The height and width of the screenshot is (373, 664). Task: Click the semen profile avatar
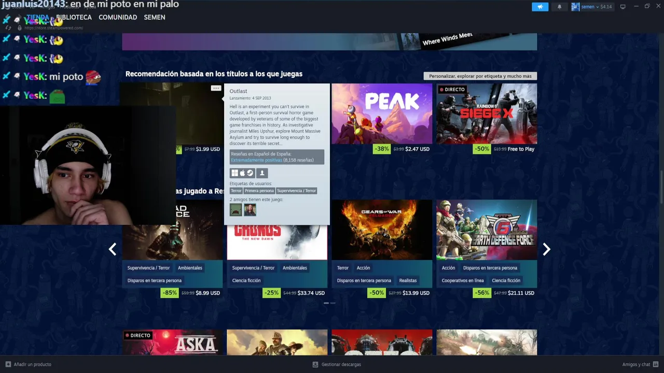tap(575, 7)
